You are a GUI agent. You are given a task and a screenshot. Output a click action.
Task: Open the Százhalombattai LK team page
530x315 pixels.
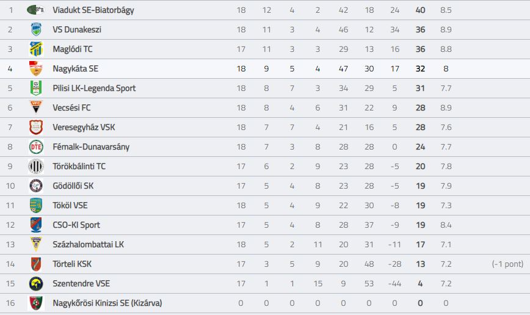[x=88, y=244]
